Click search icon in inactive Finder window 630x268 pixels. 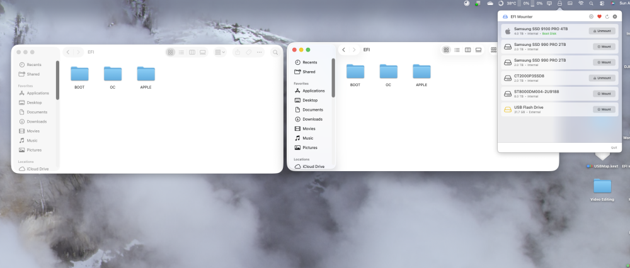point(275,52)
